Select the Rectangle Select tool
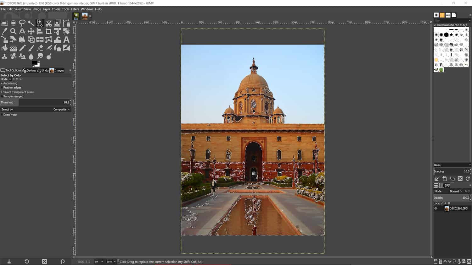This screenshot has height=265, width=472. tap(4, 23)
